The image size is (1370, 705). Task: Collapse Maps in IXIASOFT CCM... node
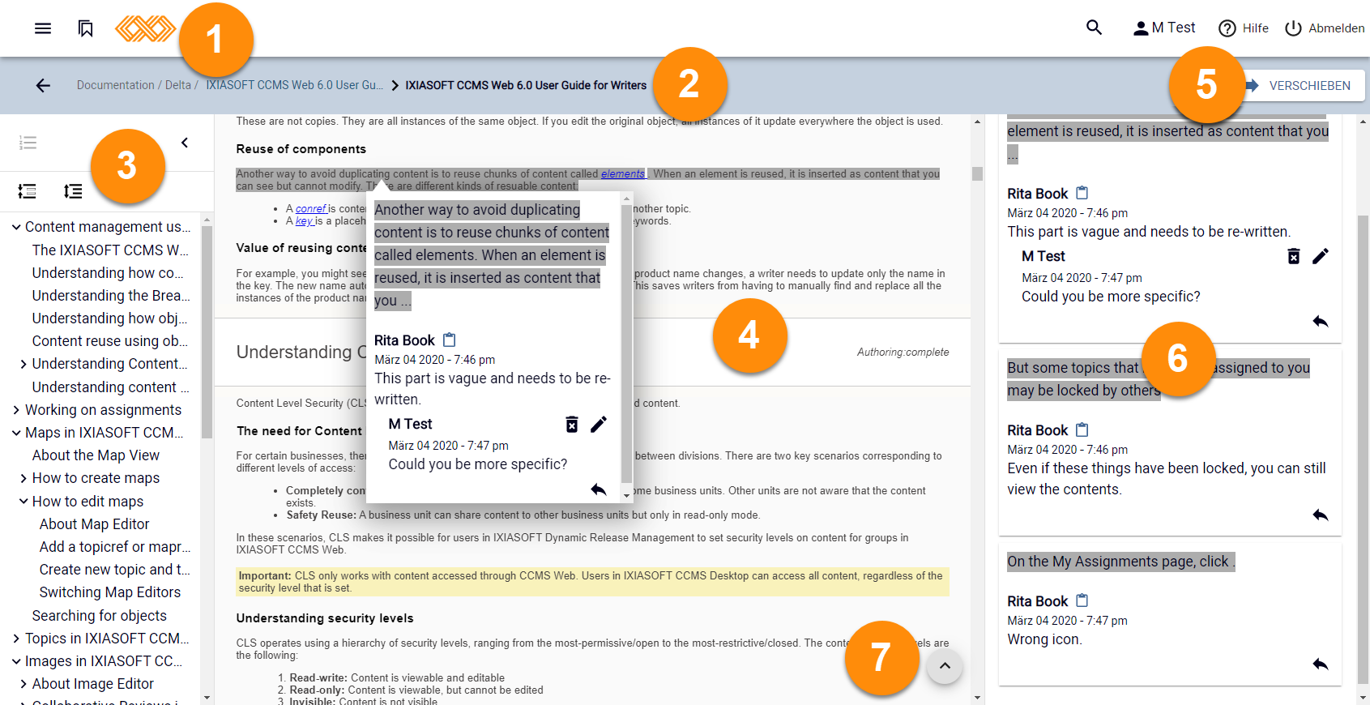click(x=16, y=433)
